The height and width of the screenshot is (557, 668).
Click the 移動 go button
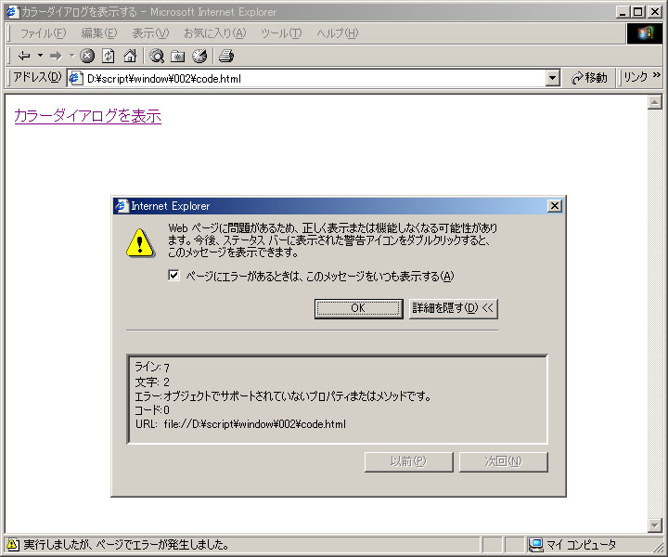click(x=590, y=78)
